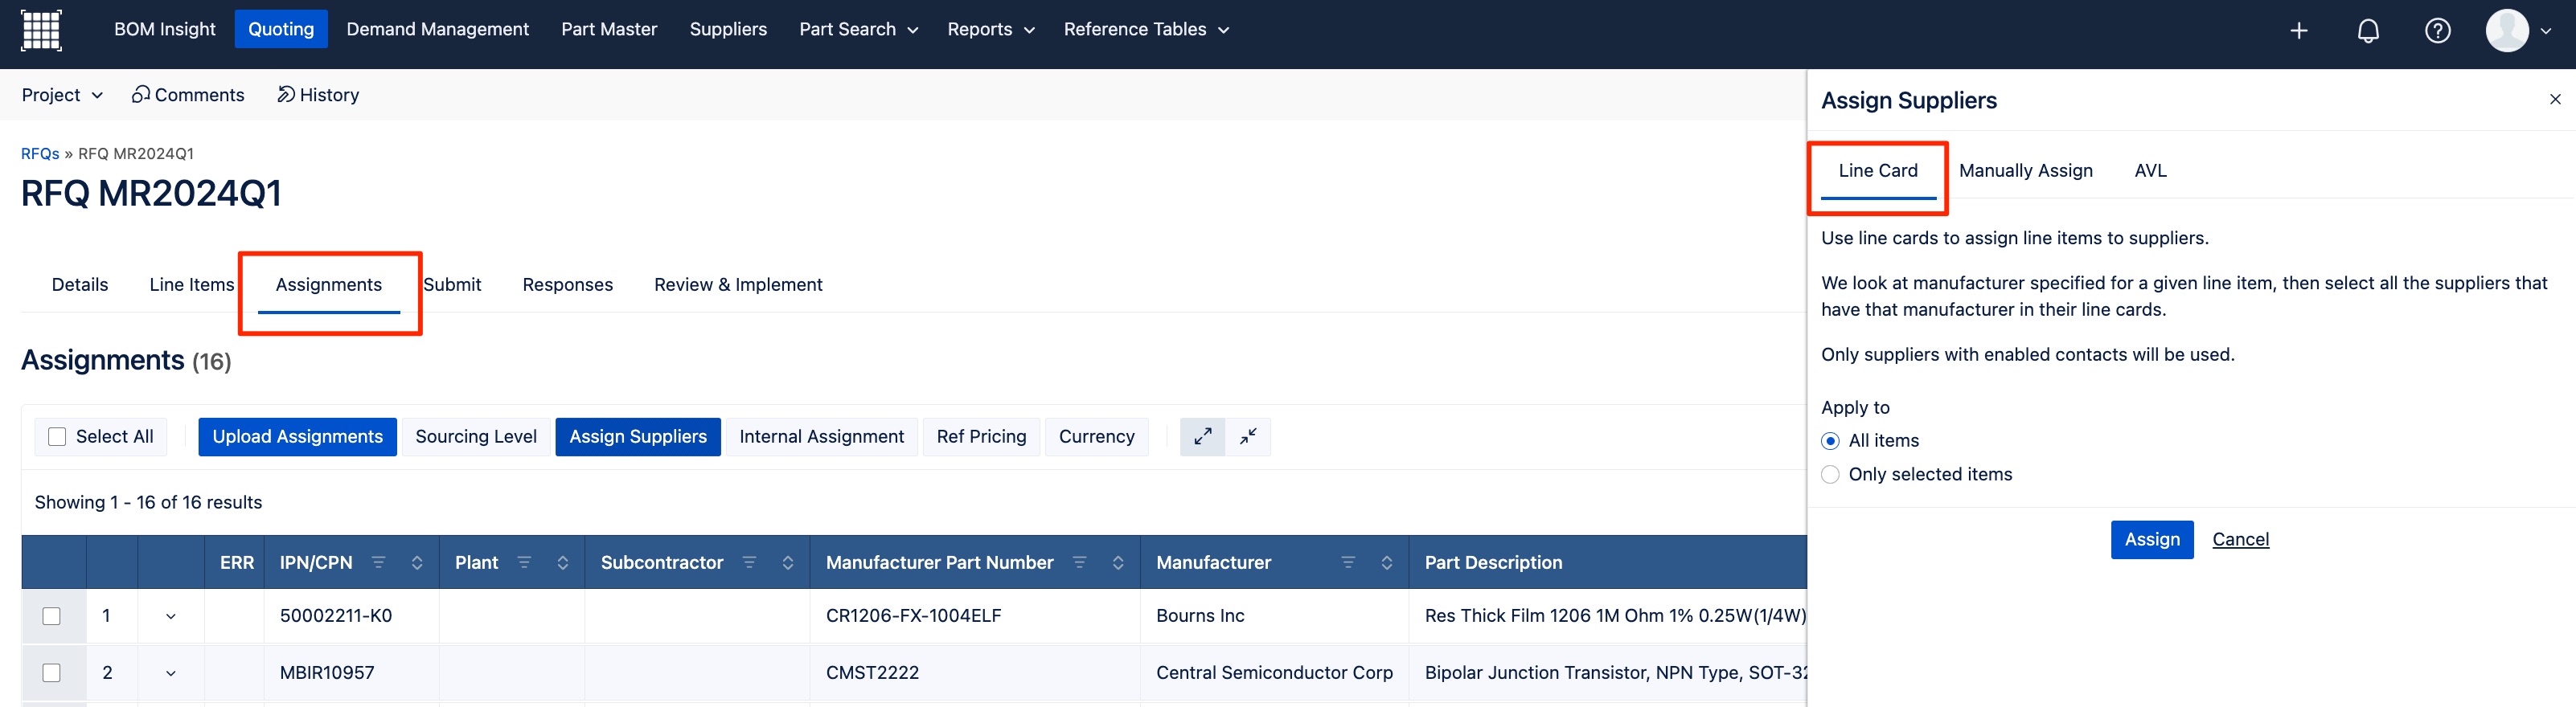Sort the IPN/CPN column
The image size is (2576, 707).
(417, 562)
